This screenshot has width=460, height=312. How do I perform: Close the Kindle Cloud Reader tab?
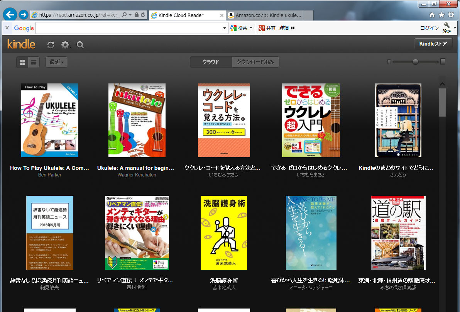[x=222, y=15]
